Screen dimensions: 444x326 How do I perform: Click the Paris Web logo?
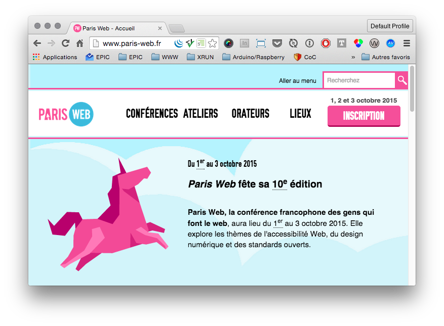coord(66,114)
